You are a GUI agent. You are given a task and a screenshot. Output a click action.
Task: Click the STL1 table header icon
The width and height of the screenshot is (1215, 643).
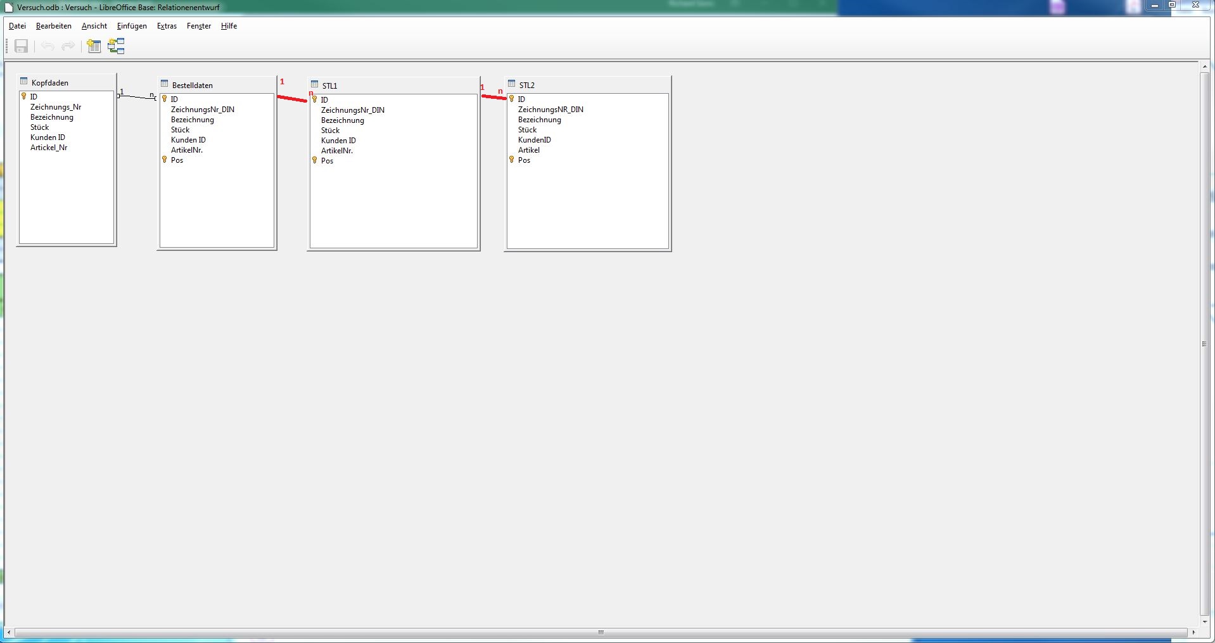314,85
